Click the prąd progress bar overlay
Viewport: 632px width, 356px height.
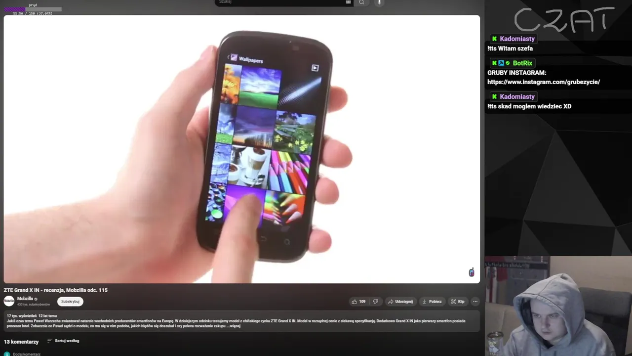point(33,9)
